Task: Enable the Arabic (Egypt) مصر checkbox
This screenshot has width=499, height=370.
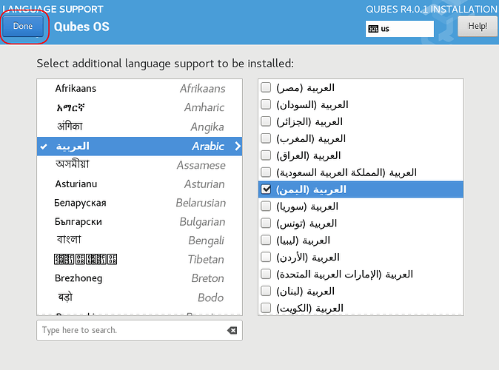Action: [x=266, y=87]
